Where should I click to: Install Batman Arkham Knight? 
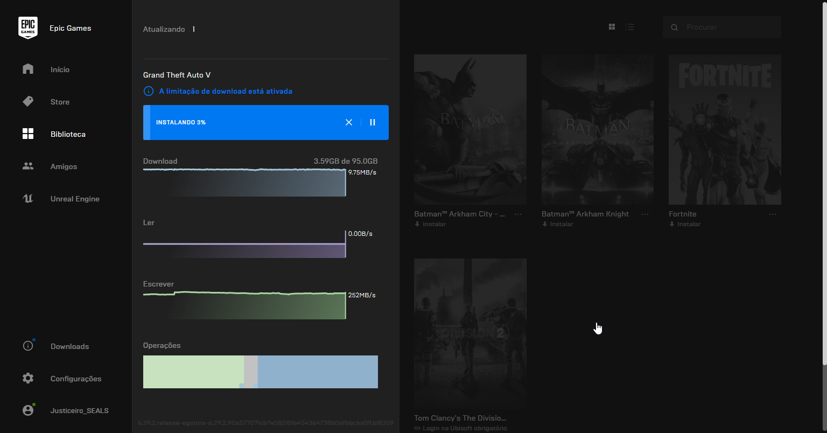click(x=557, y=224)
